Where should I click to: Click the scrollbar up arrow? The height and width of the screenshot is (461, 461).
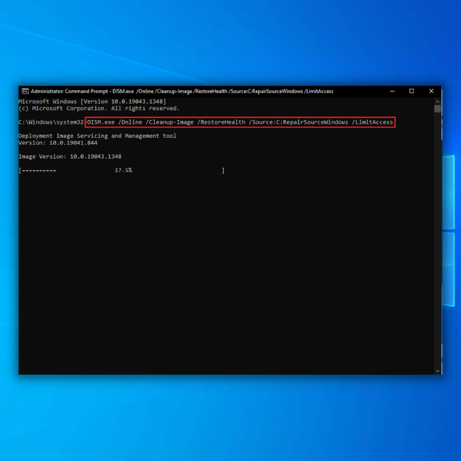point(437,101)
